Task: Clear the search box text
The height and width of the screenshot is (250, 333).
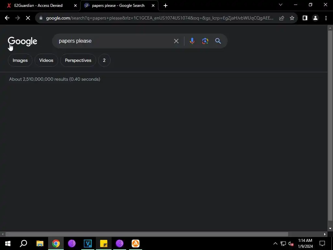Action: [x=176, y=41]
